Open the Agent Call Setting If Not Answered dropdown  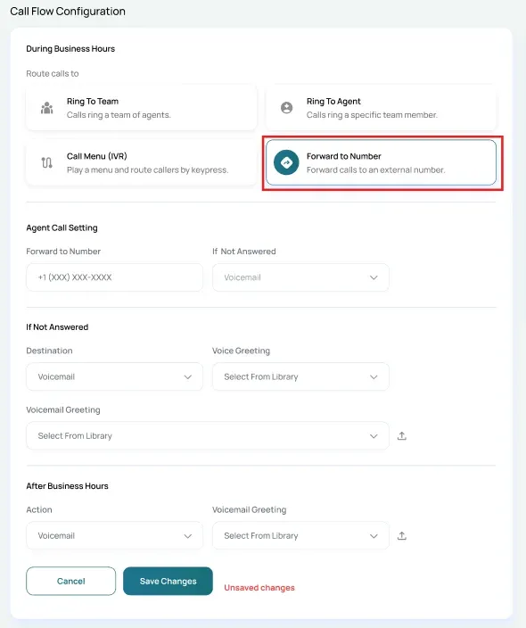coord(300,277)
